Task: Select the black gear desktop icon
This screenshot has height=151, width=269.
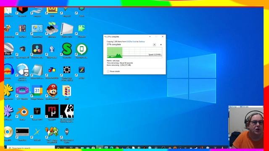Action: pos(67,70)
